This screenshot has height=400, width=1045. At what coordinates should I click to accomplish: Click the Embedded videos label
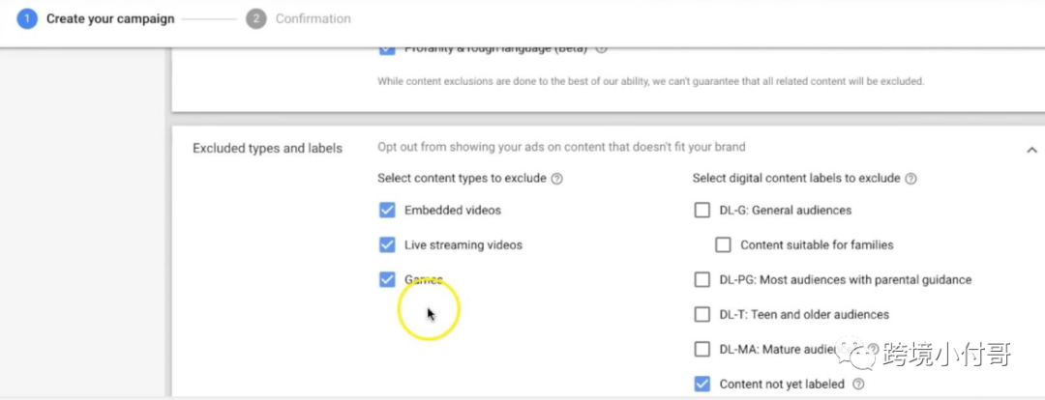tap(453, 211)
